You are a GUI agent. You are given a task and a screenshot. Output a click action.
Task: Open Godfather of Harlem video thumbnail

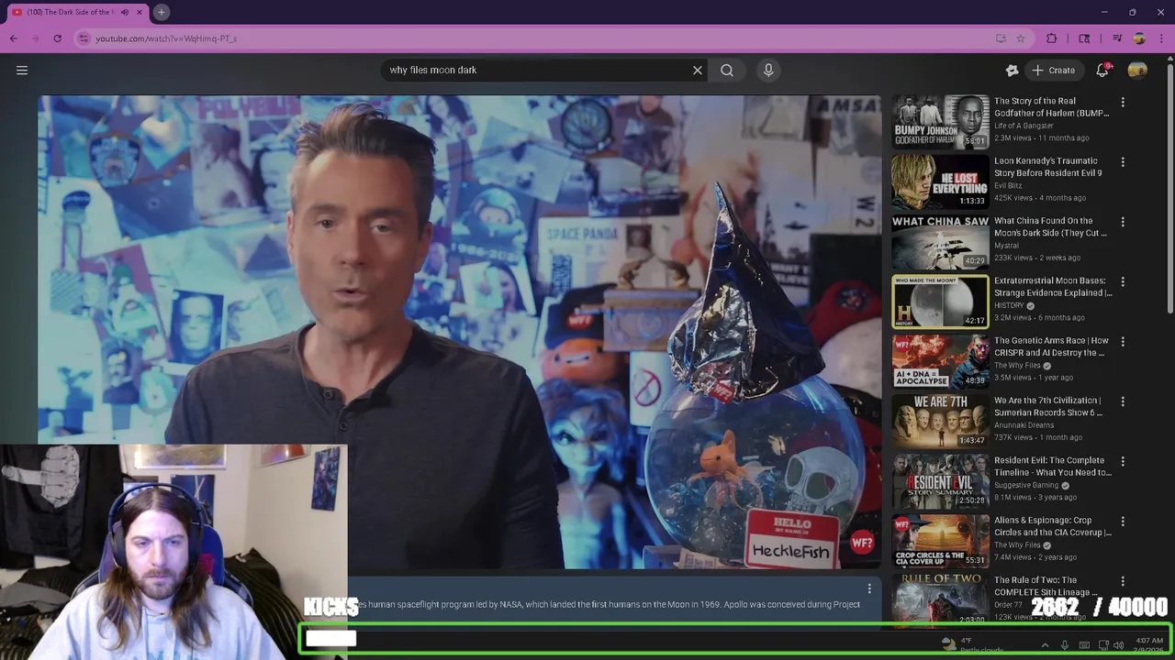click(x=941, y=121)
